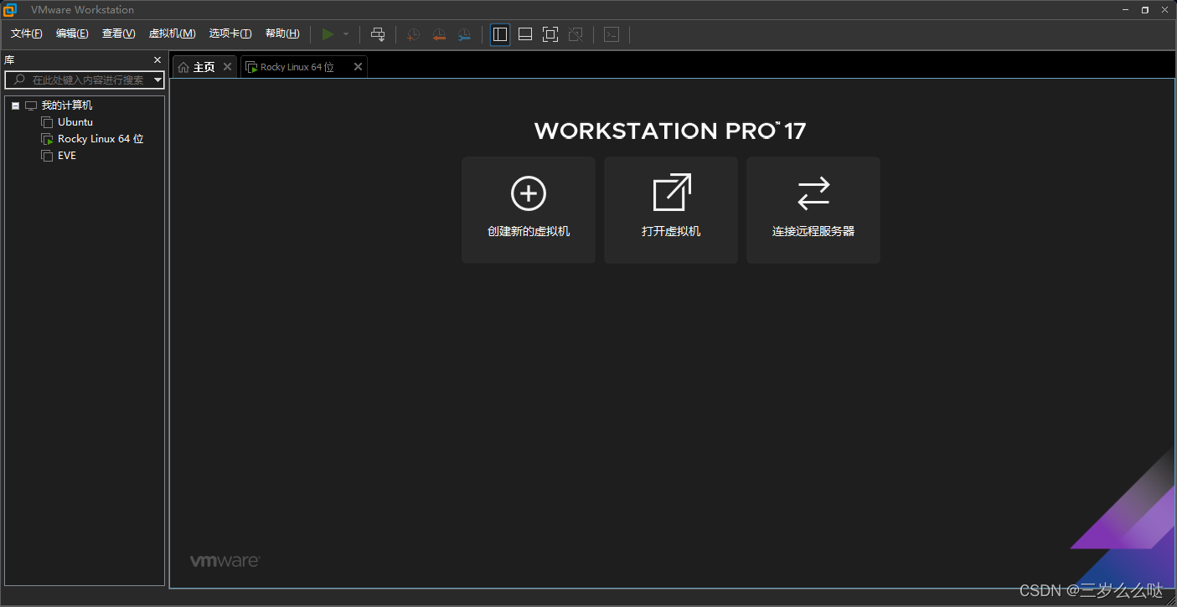
Task: Open the library search filter dropdown
Action: pos(158,80)
